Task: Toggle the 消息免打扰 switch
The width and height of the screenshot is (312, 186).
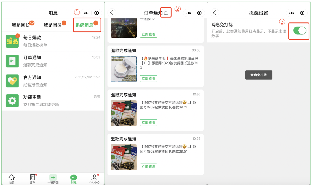Action: point(300,31)
